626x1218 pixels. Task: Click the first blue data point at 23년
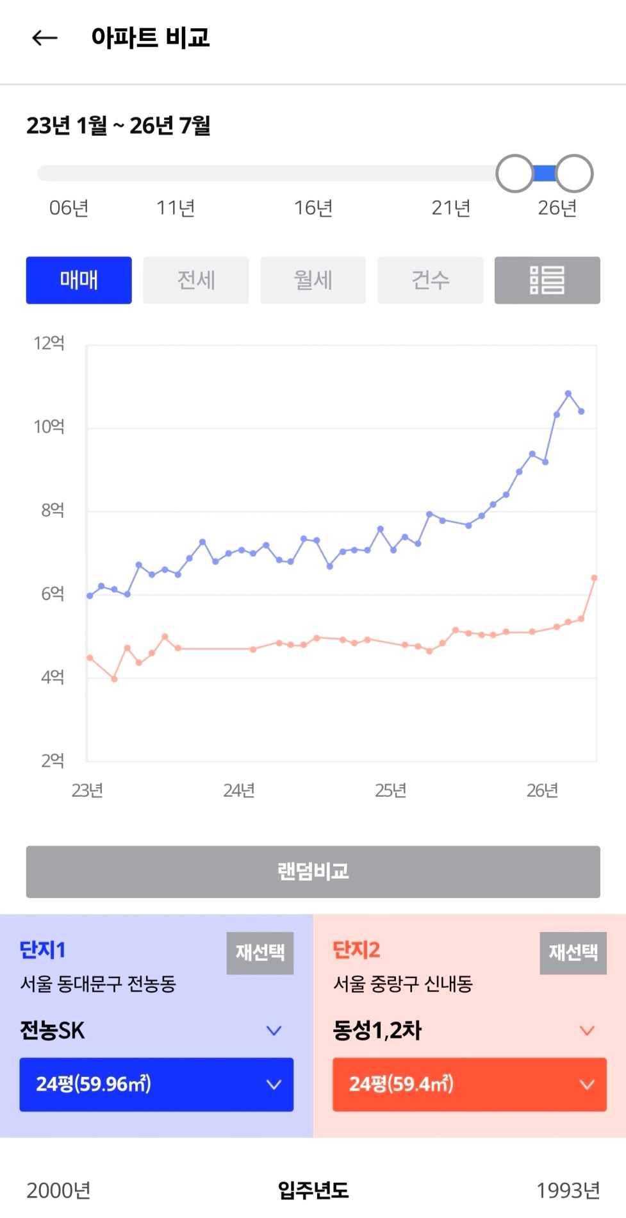(x=90, y=596)
